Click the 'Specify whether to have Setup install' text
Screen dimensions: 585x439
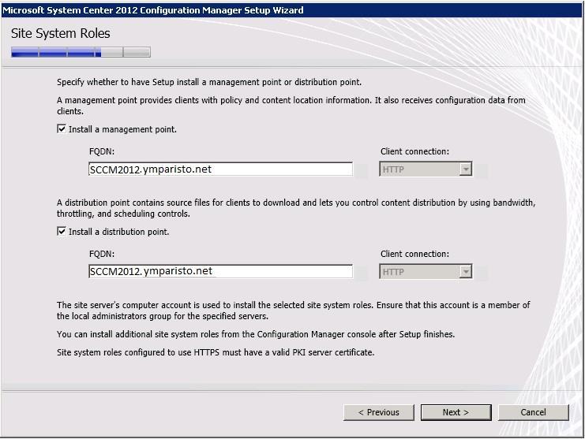click(209, 82)
